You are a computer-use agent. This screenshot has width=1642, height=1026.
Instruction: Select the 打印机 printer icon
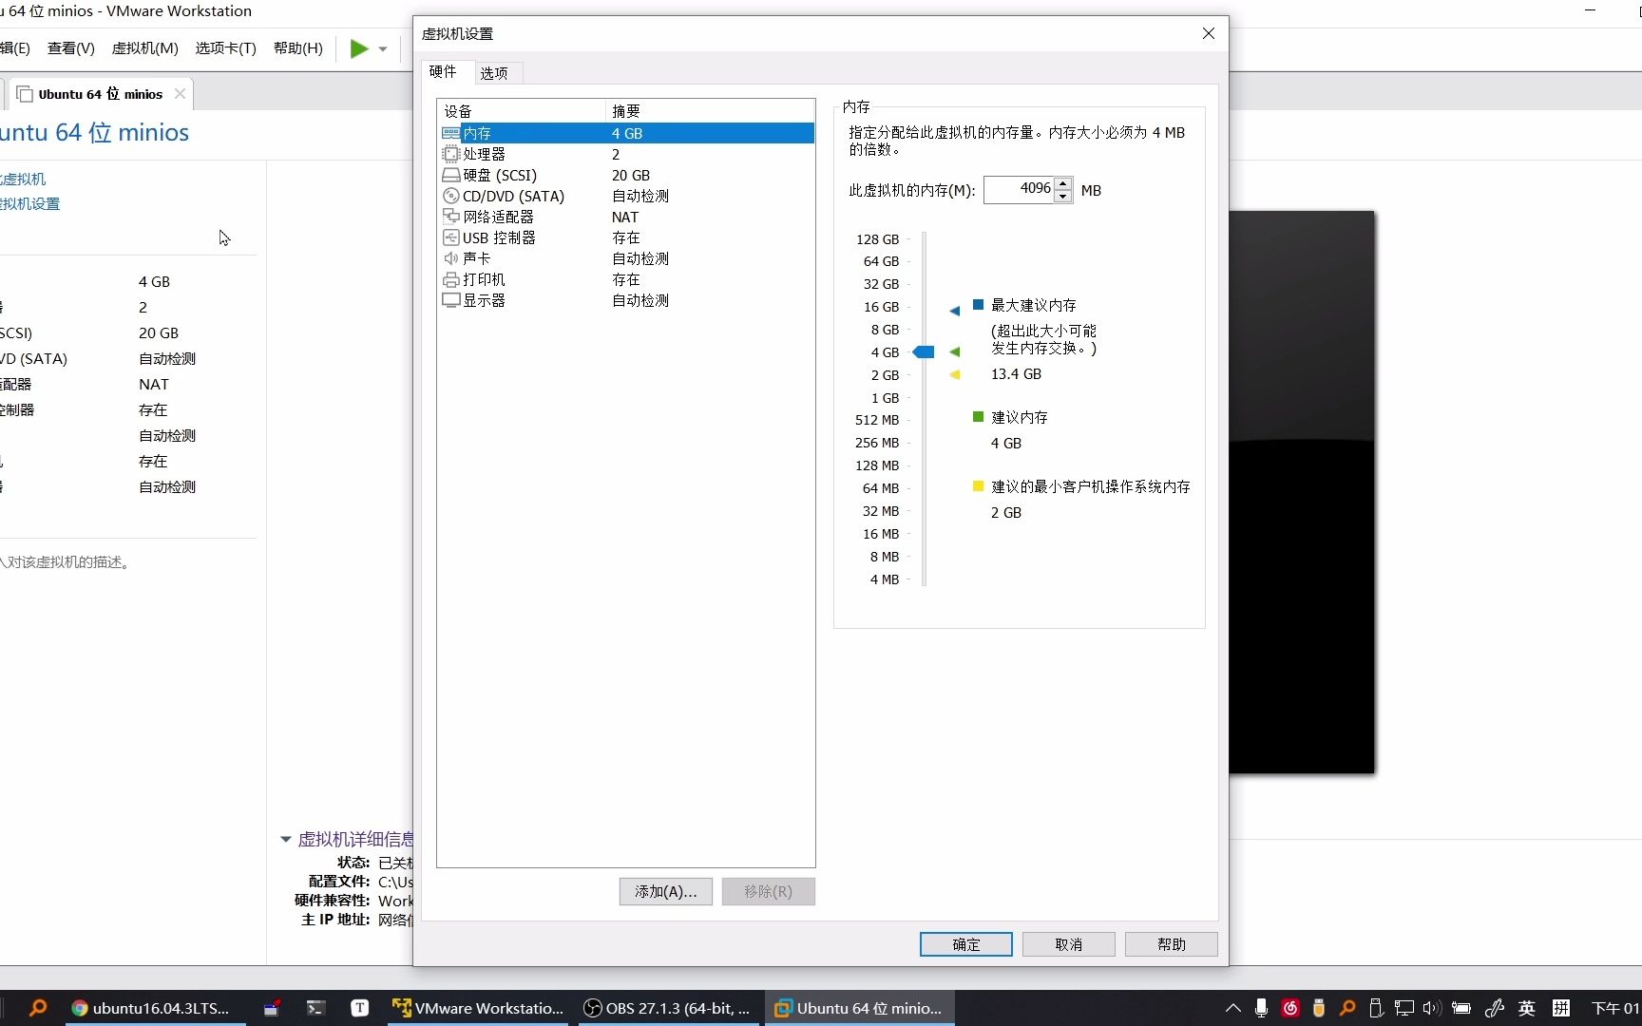click(x=451, y=279)
